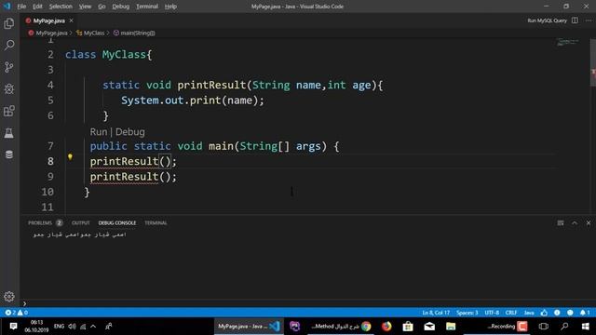Click the Run code lens link

(x=99, y=132)
